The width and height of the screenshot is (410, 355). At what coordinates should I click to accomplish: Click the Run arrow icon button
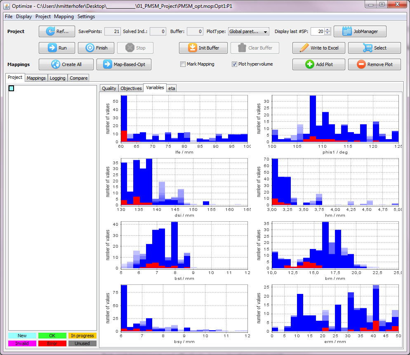point(52,48)
